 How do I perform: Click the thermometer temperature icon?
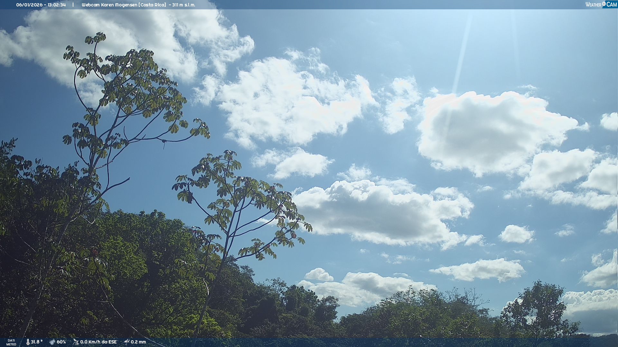tap(28, 342)
